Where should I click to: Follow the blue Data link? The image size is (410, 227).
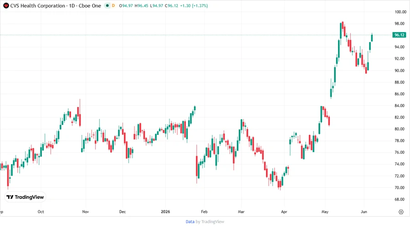(190, 222)
